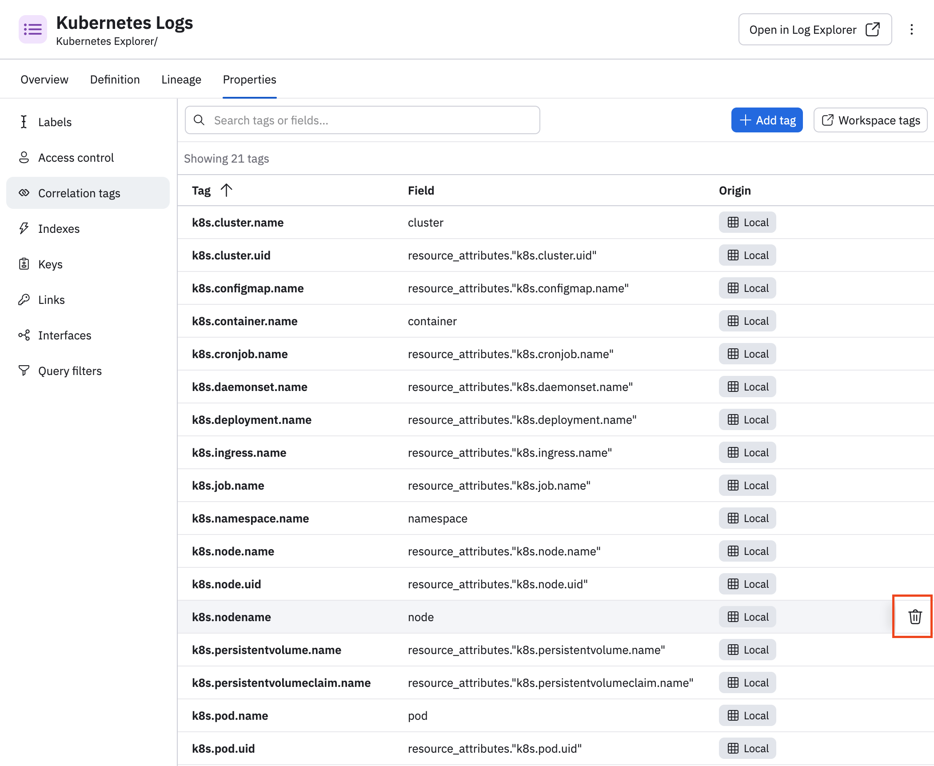
Task: Select the k8s.cluster.uid tag
Action: pyautogui.click(x=231, y=255)
